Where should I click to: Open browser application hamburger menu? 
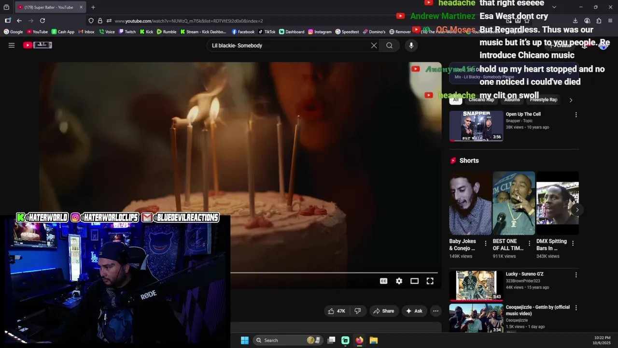click(x=610, y=21)
